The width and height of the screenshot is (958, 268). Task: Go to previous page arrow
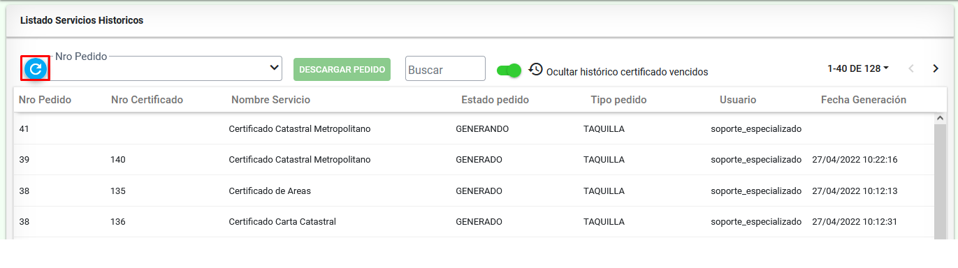910,68
